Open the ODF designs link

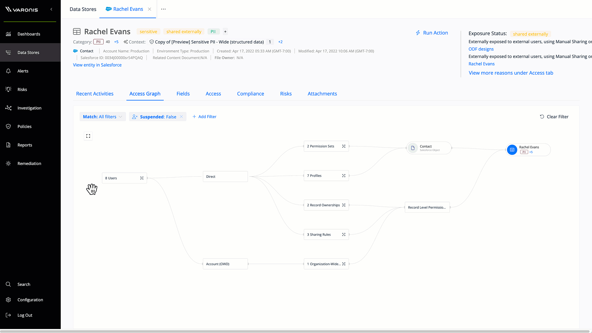click(481, 49)
